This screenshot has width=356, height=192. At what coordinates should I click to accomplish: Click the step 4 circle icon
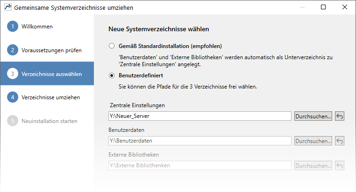[x=13, y=97]
